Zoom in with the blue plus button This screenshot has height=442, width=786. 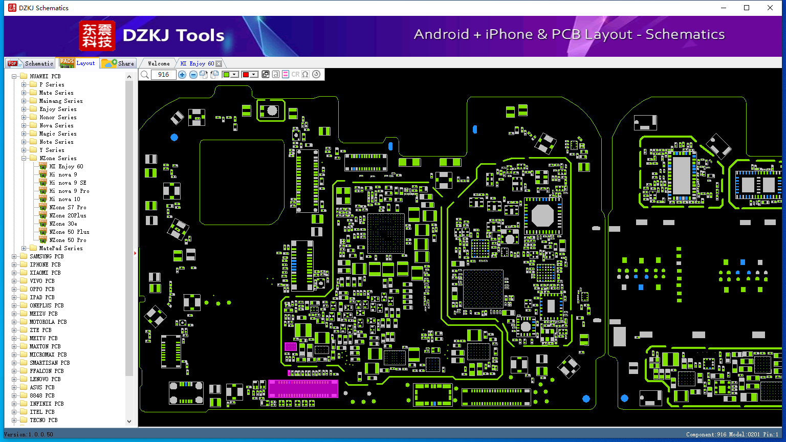coord(182,75)
